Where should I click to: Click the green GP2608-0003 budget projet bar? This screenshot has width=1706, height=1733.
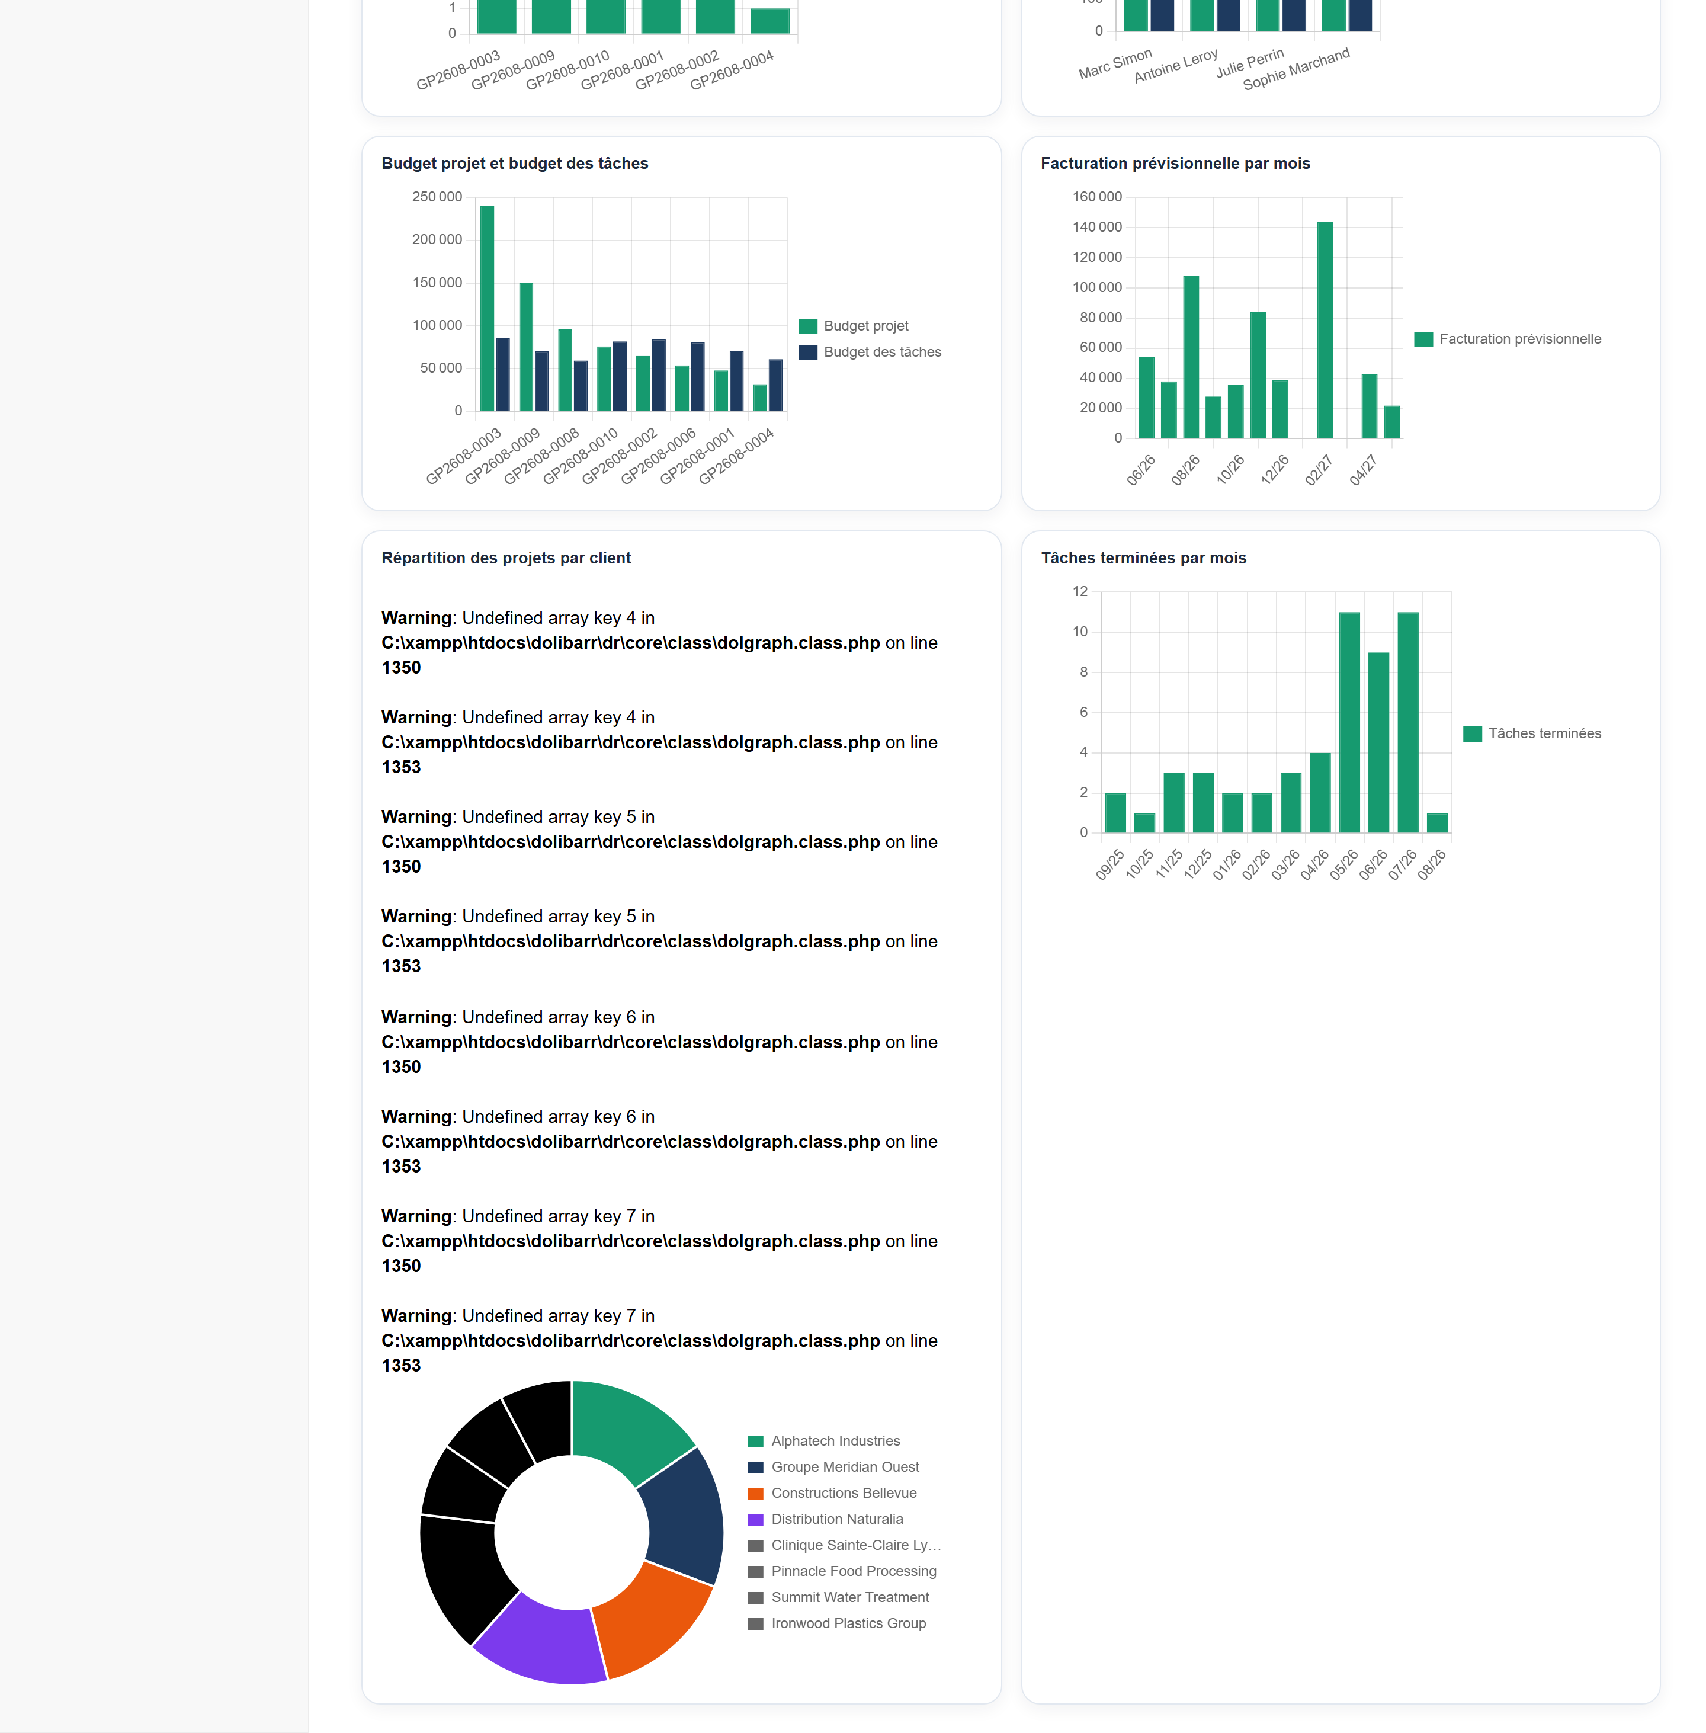488,308
